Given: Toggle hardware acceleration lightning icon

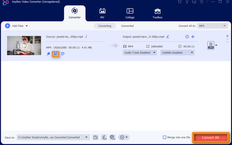Looking at the screenshot, I should pos(104,137).
